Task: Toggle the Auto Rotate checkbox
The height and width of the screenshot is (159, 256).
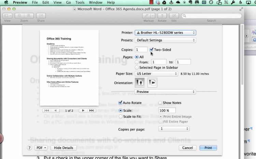Action: click(120, 102)
